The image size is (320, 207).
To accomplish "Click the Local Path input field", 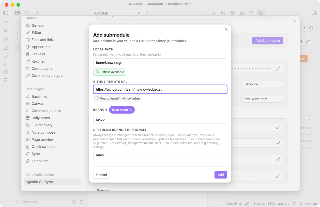I will coord(160,63).
